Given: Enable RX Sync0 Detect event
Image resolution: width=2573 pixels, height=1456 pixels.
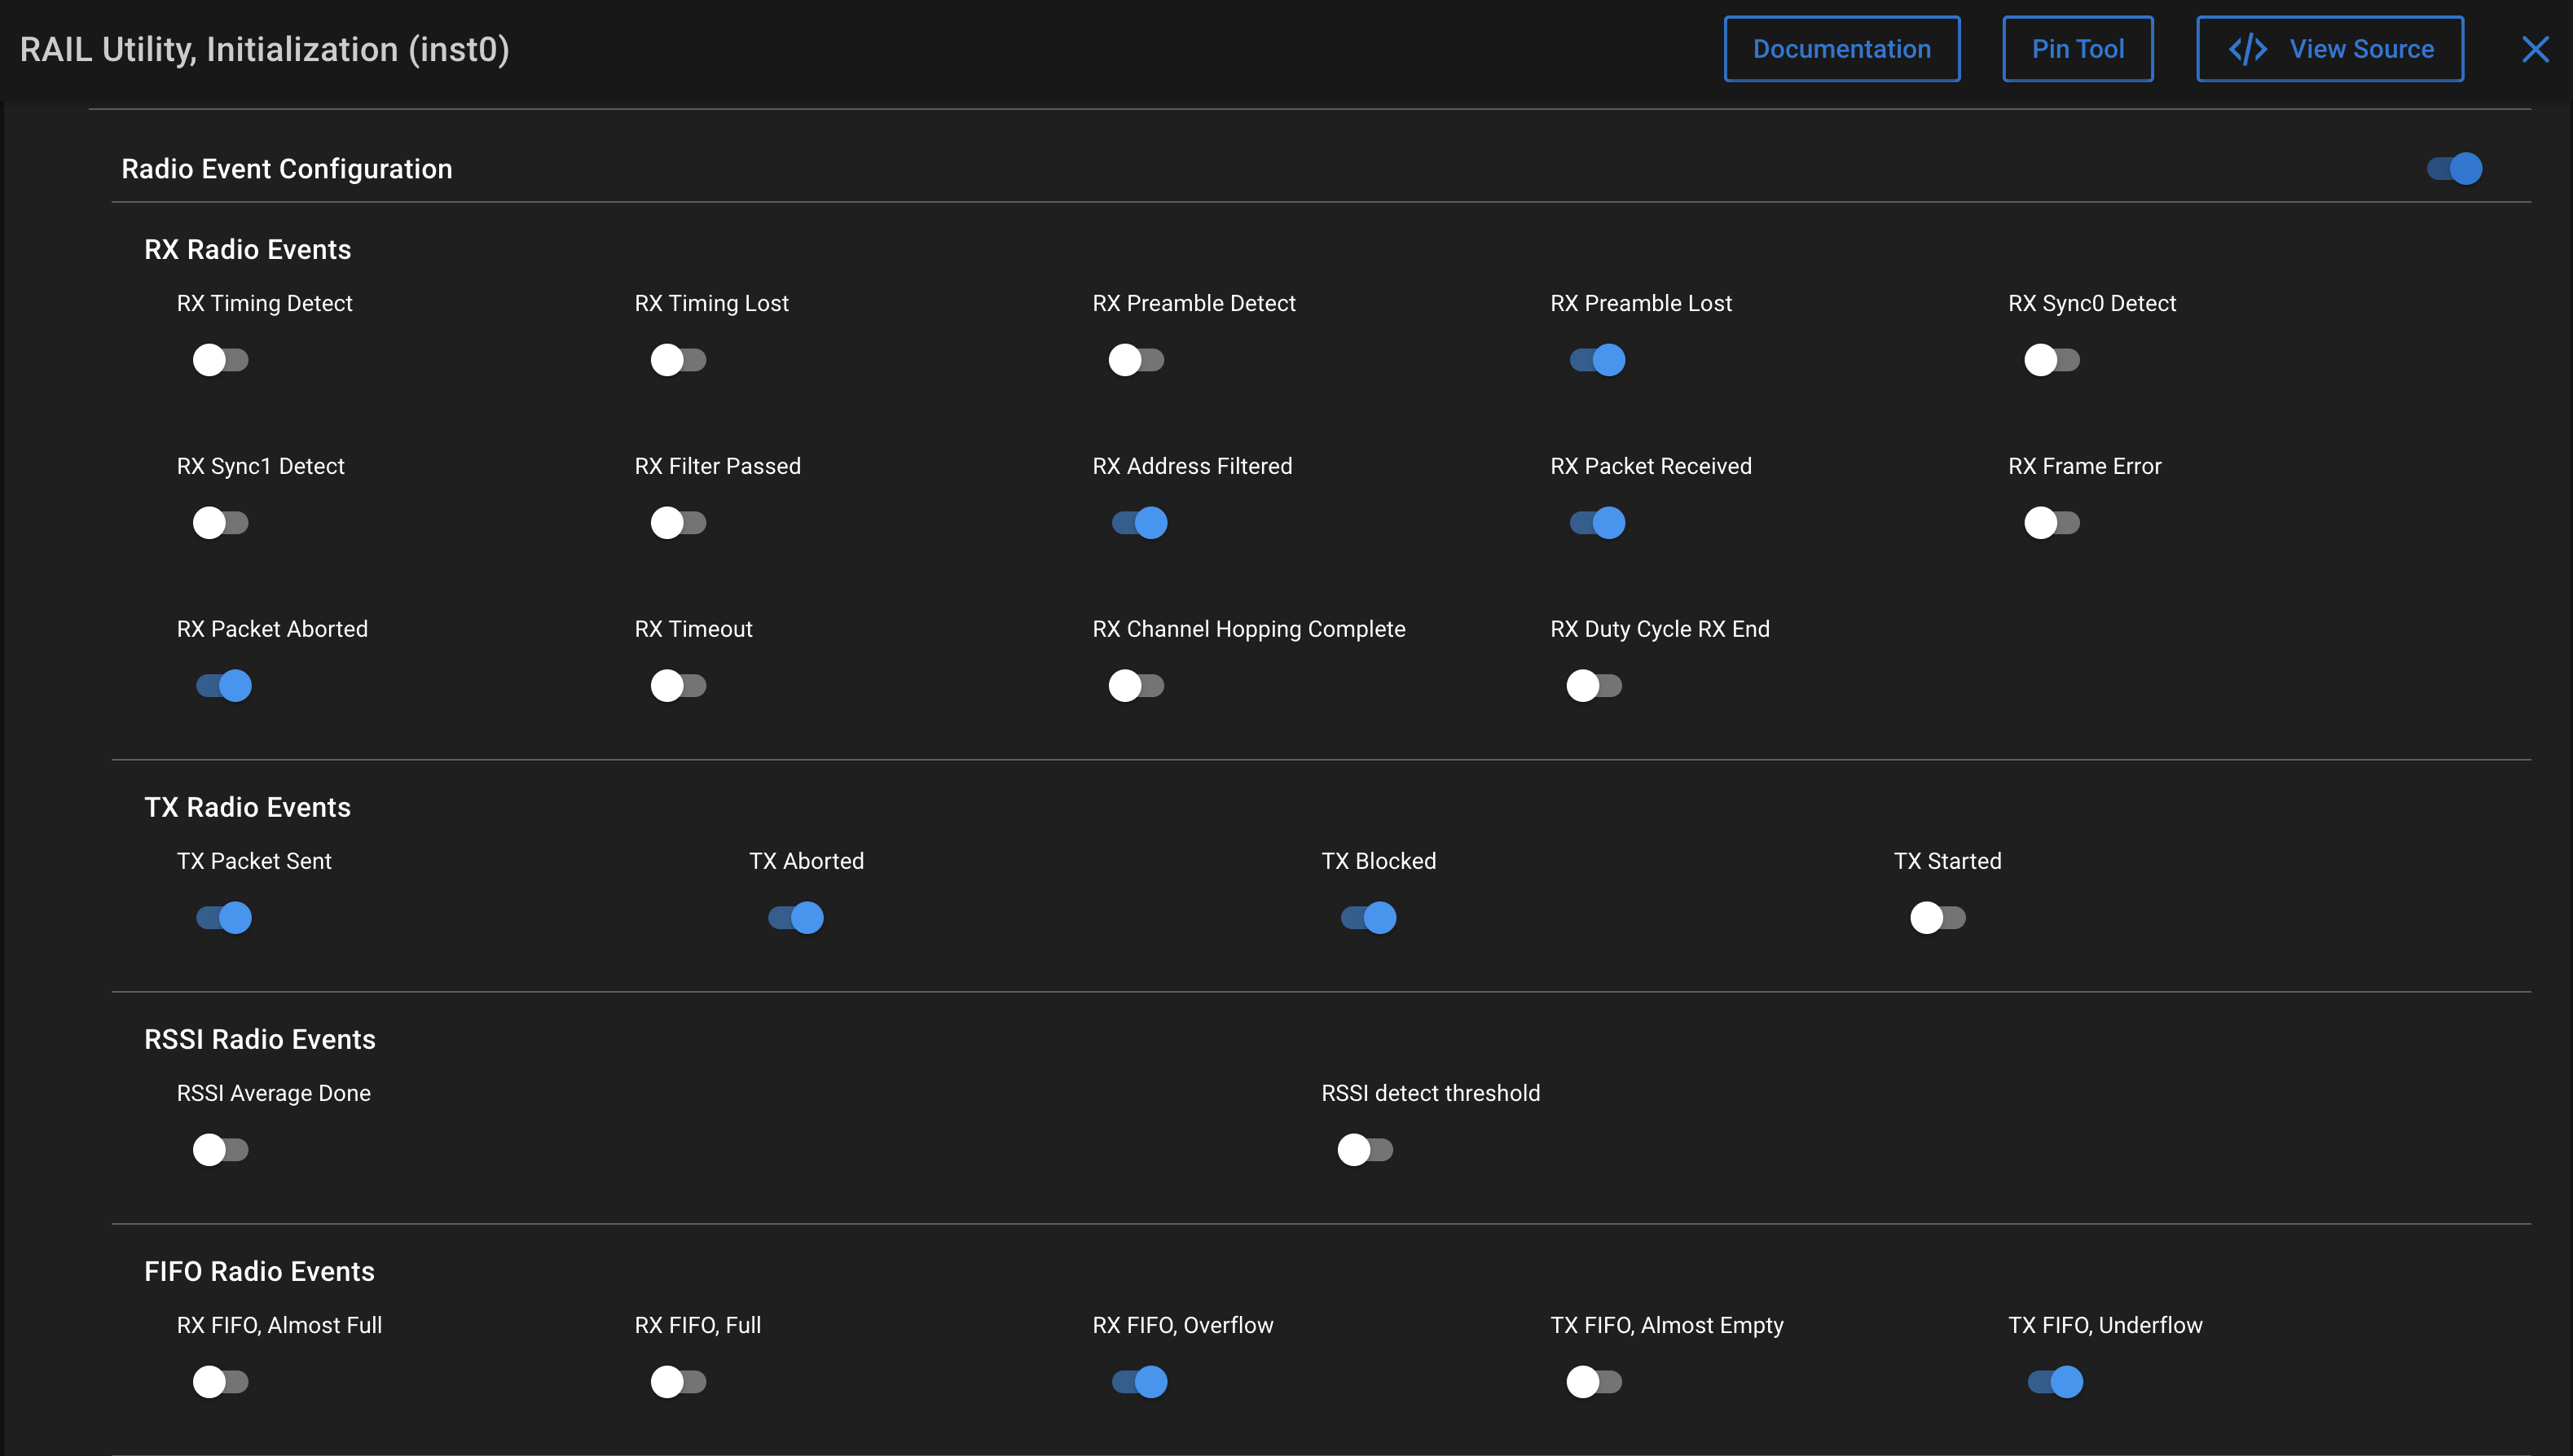Looking at the screenshot, I should (2051, 360).
